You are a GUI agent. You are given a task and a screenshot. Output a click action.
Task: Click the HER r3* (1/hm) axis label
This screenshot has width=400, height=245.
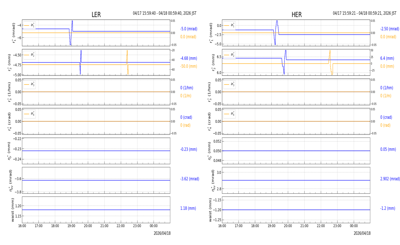(x=209, y=92)
